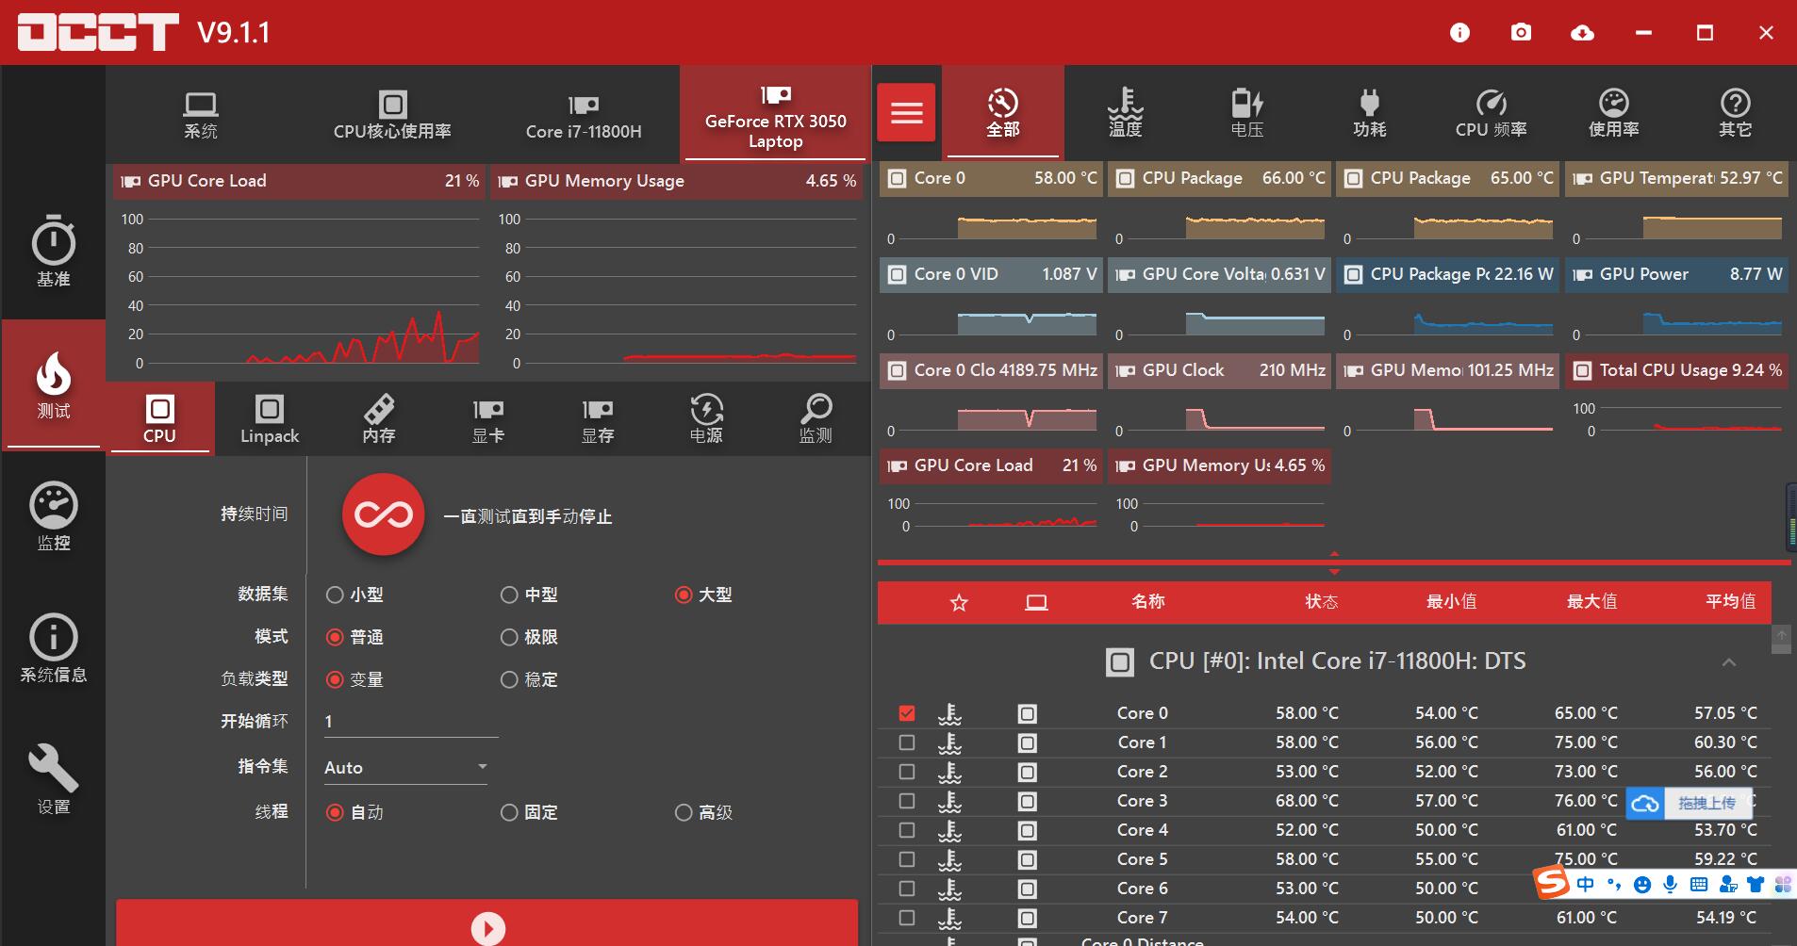Open the Sogou input method logo

pos(1552,883)
